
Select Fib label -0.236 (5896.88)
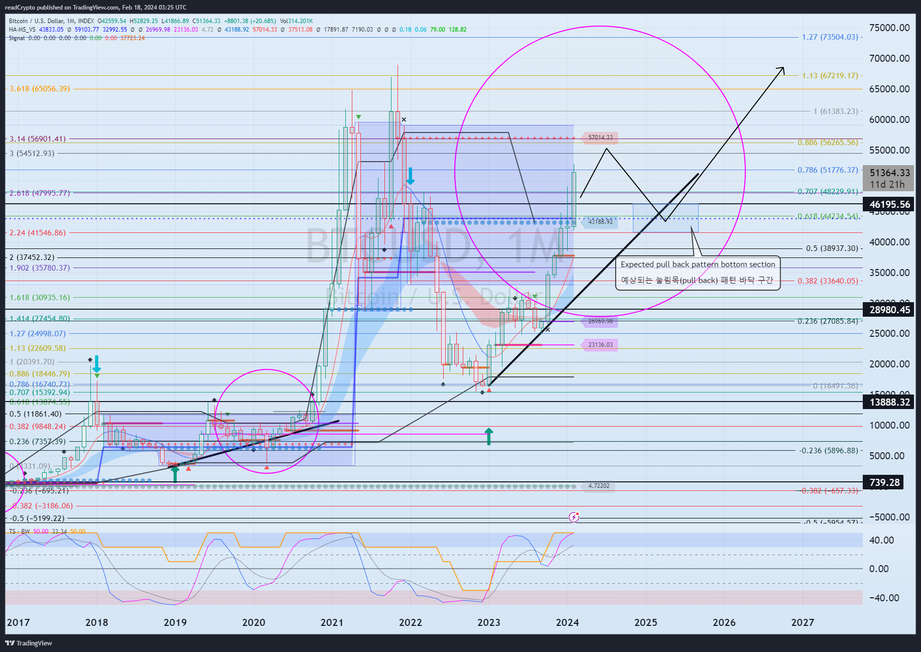point(829,451)
